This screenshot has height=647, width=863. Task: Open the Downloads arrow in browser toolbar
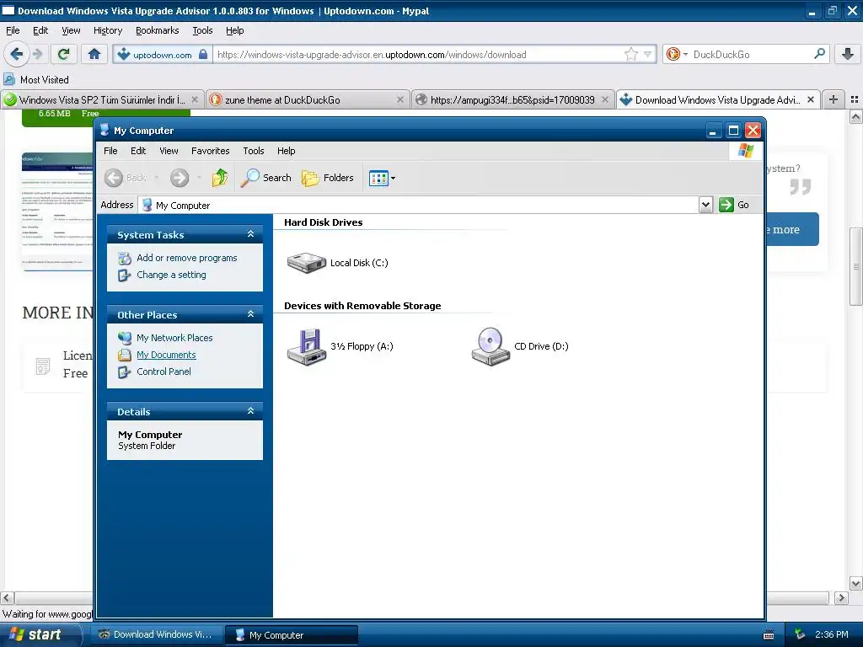click(x=848, y=54)
